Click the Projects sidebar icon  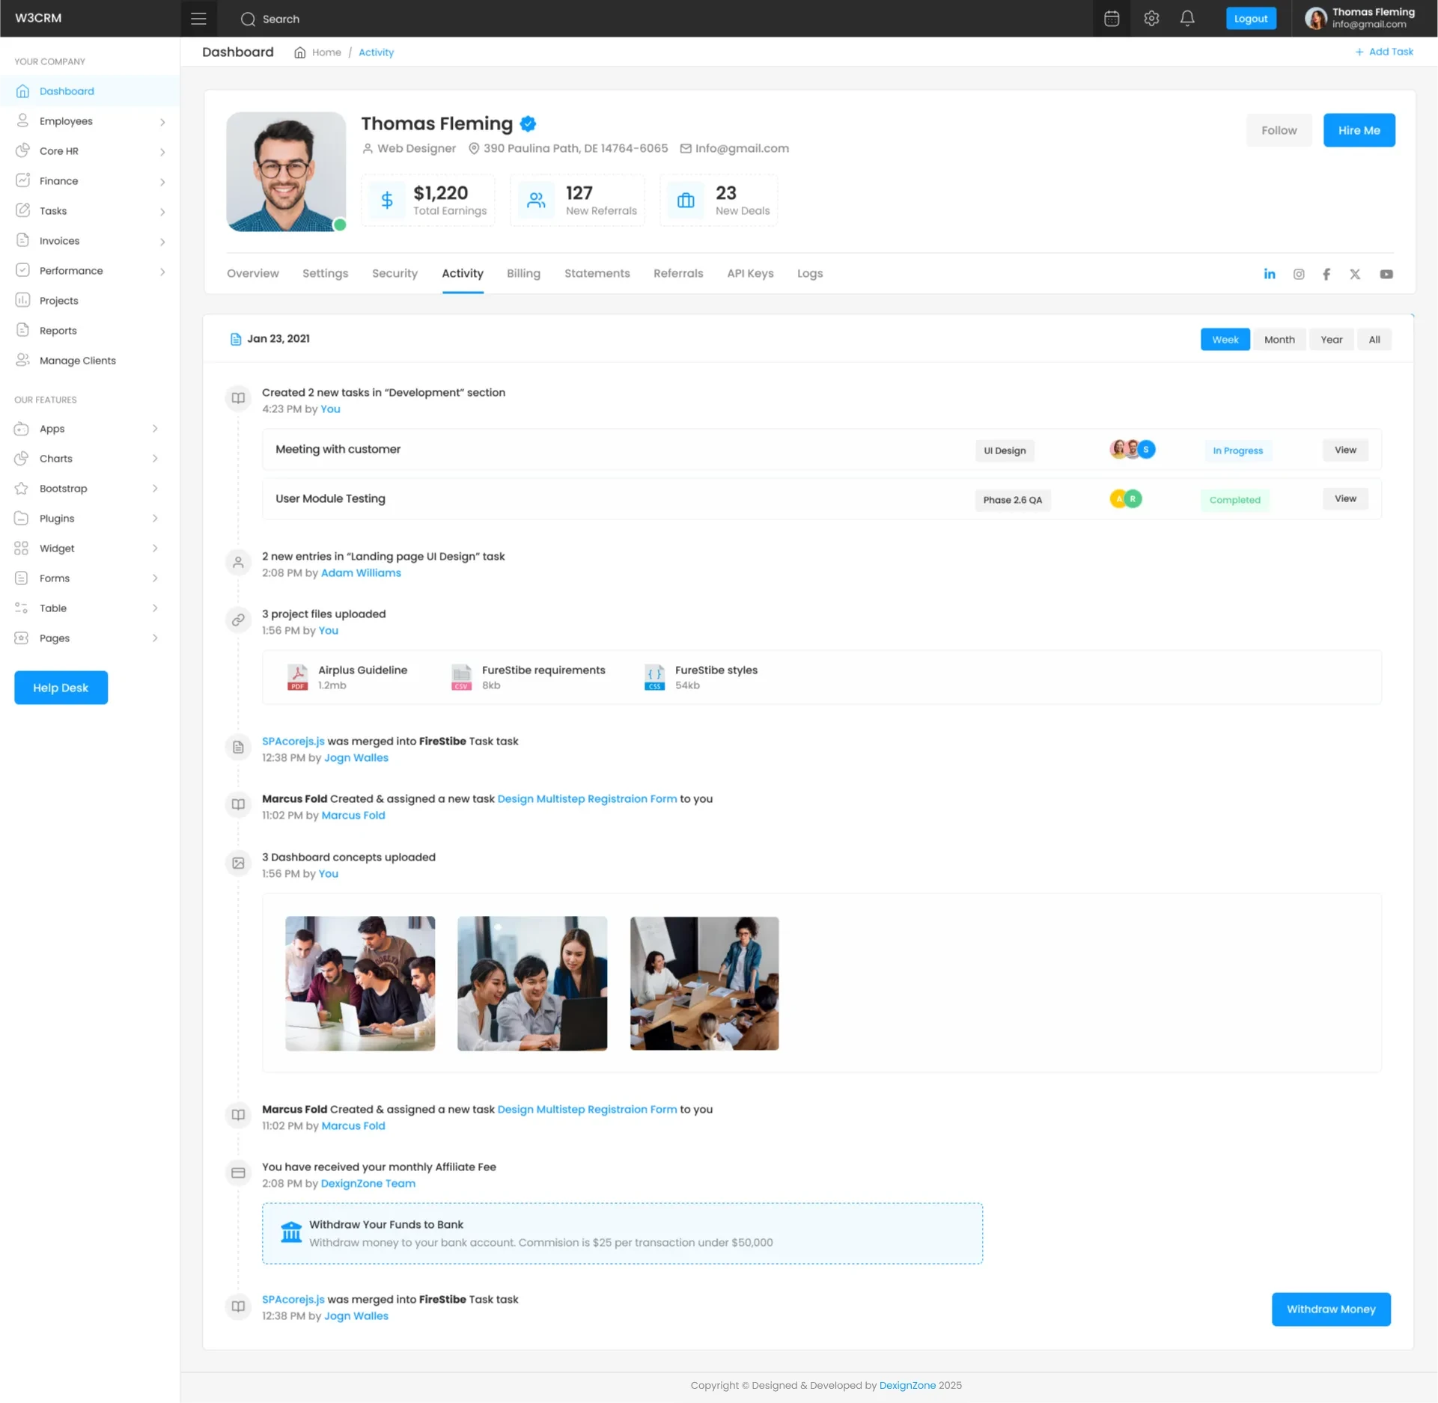point(22,300)
